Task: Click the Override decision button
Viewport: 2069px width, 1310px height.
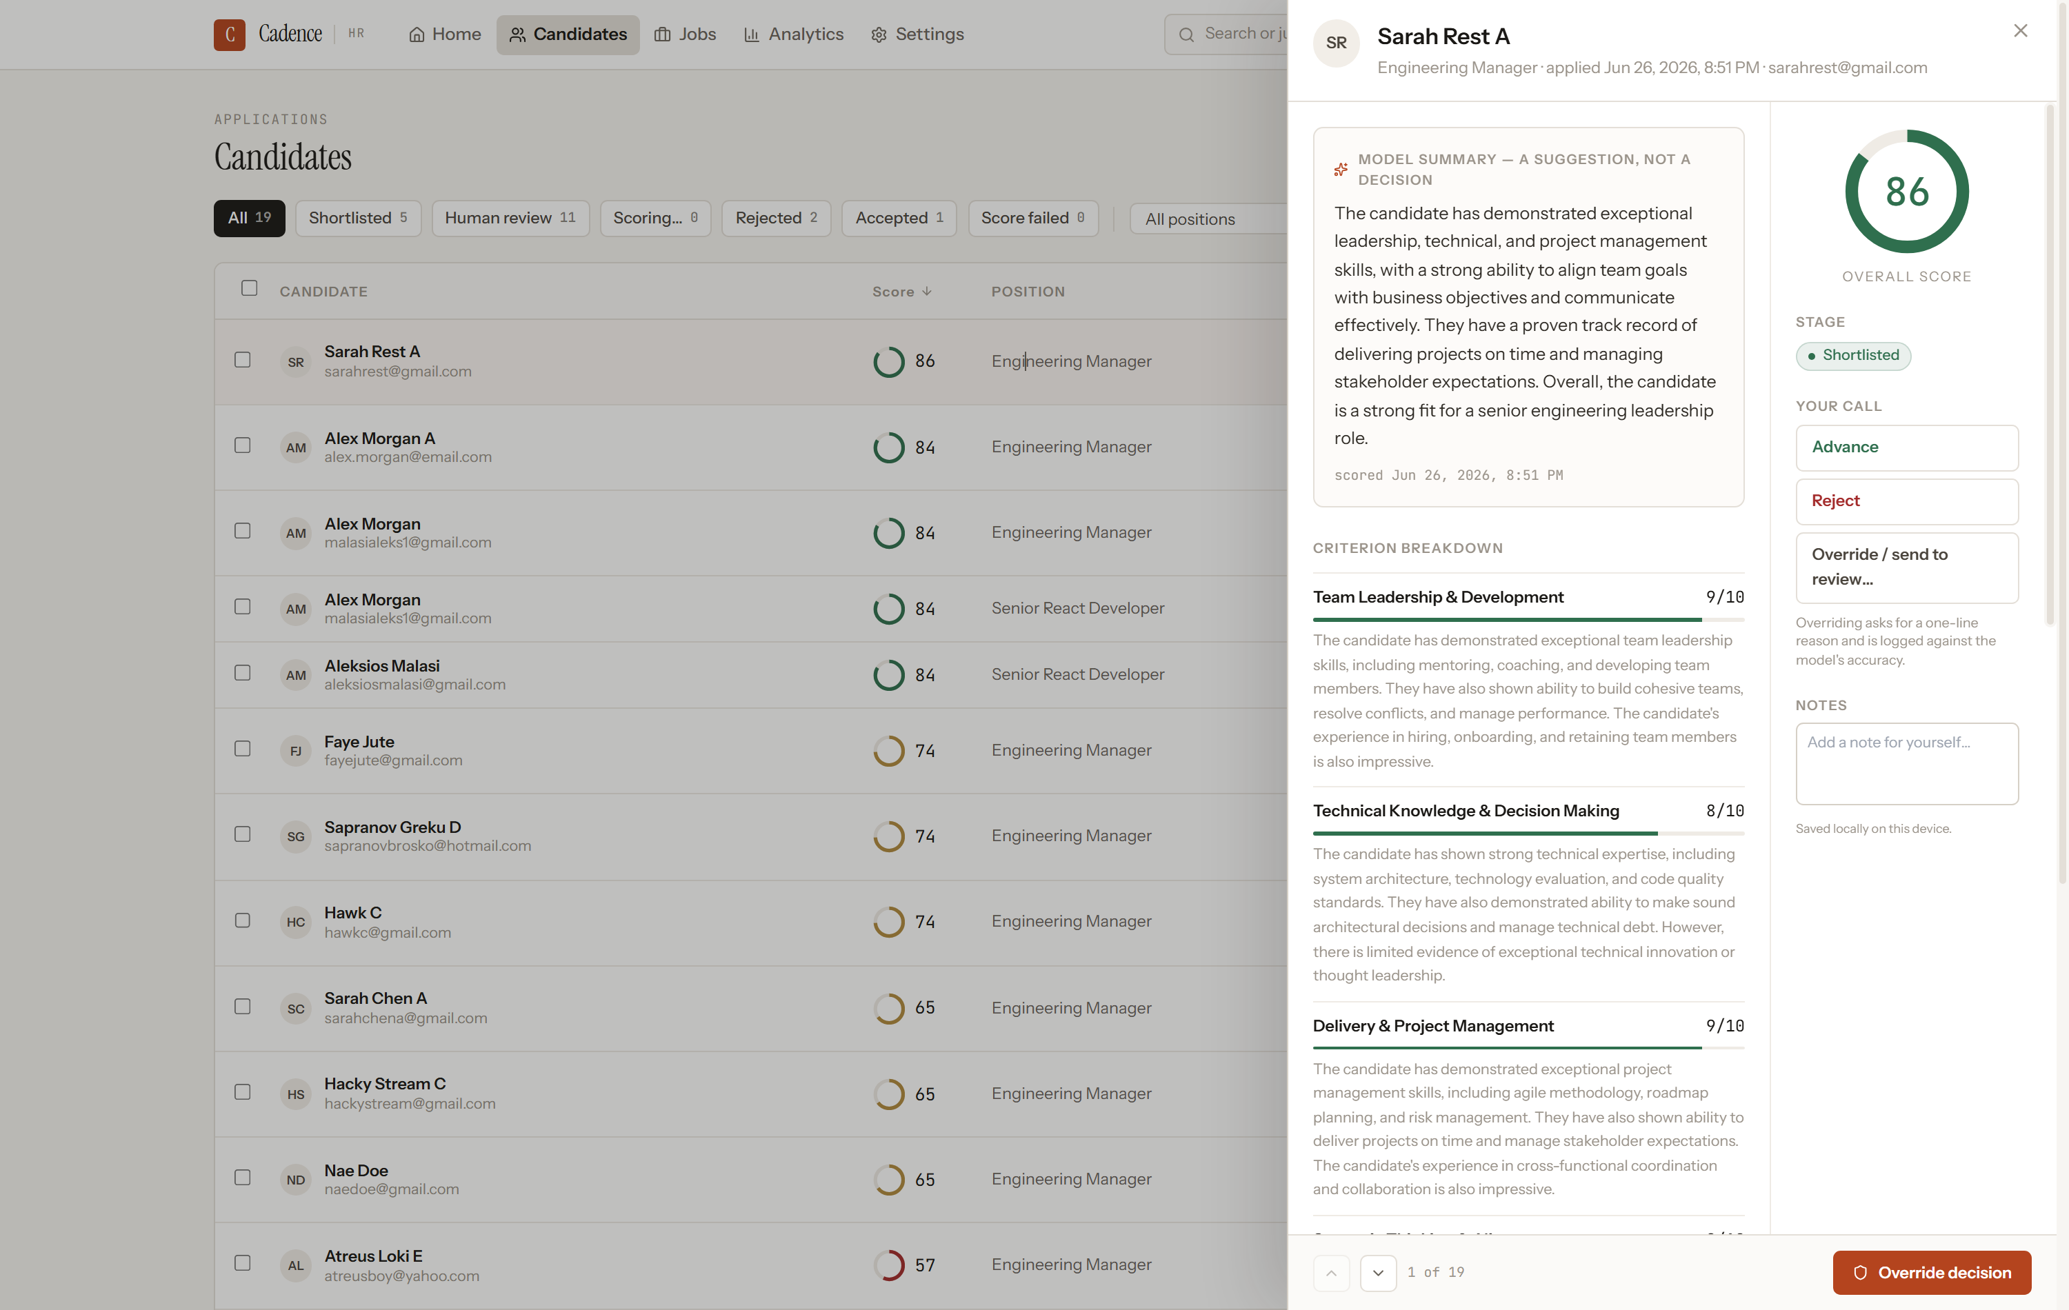Action: click(x=1932, y=1272)
